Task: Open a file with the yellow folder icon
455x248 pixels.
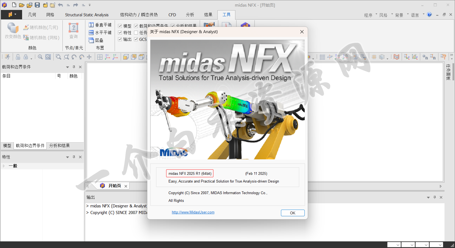Action: [x=22, y=5]
